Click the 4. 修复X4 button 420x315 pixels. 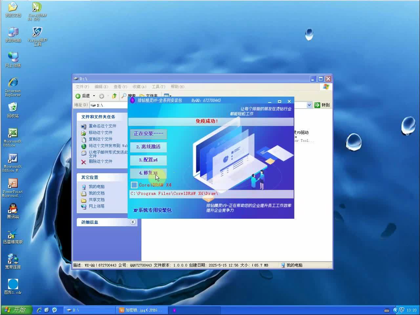click(x=148, y=173)
